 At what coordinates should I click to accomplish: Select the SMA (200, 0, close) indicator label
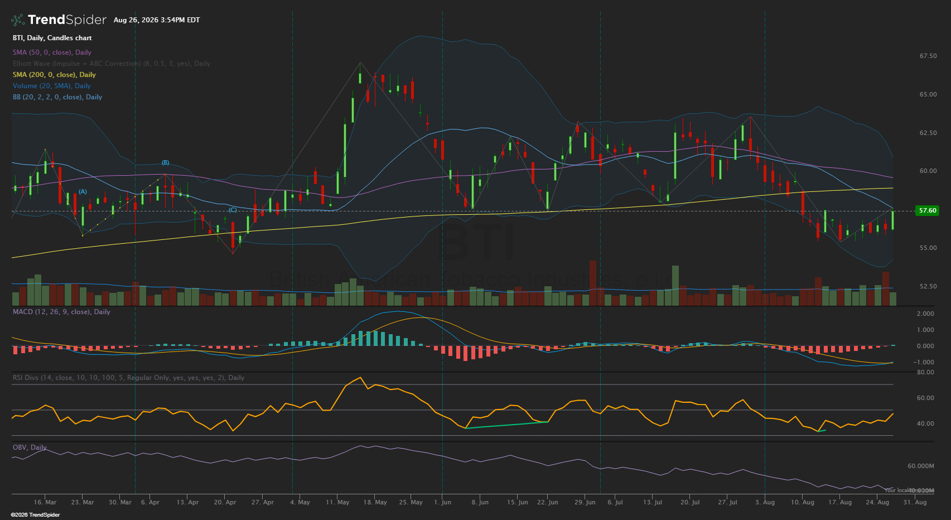tap(55, 75)
